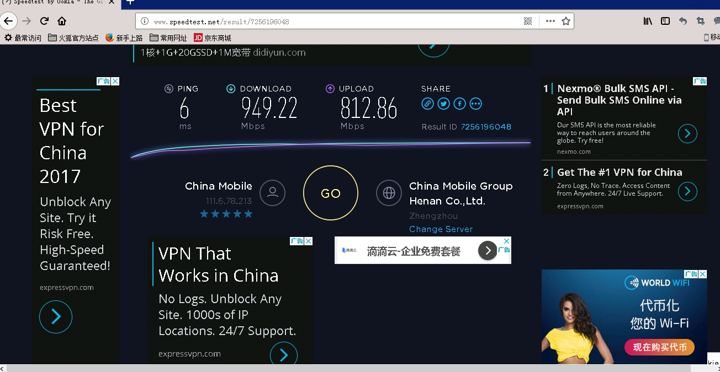Open the browser home page
This screenshot has width=720, height=372.
[62, 21]
